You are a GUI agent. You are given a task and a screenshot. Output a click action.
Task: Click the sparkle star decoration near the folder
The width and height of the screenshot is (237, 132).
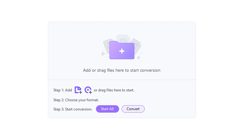click(x=103, y=54)
